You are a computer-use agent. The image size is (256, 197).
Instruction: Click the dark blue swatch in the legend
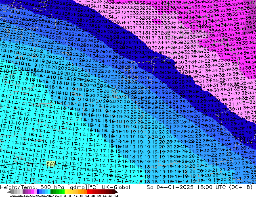(38, 191)
